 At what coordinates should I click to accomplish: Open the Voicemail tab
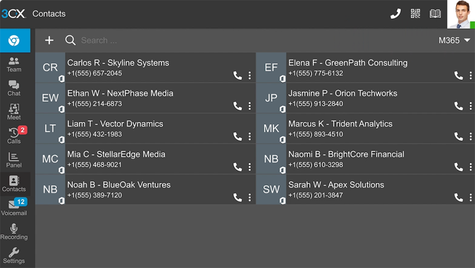(14, 208)
